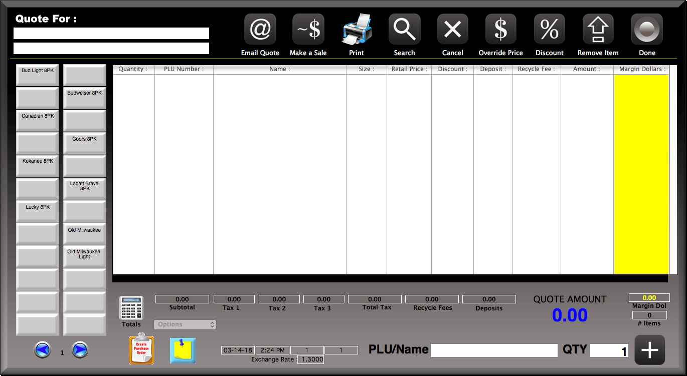Select the Remove Item icon
687x376 pixels.
point(597,29)
